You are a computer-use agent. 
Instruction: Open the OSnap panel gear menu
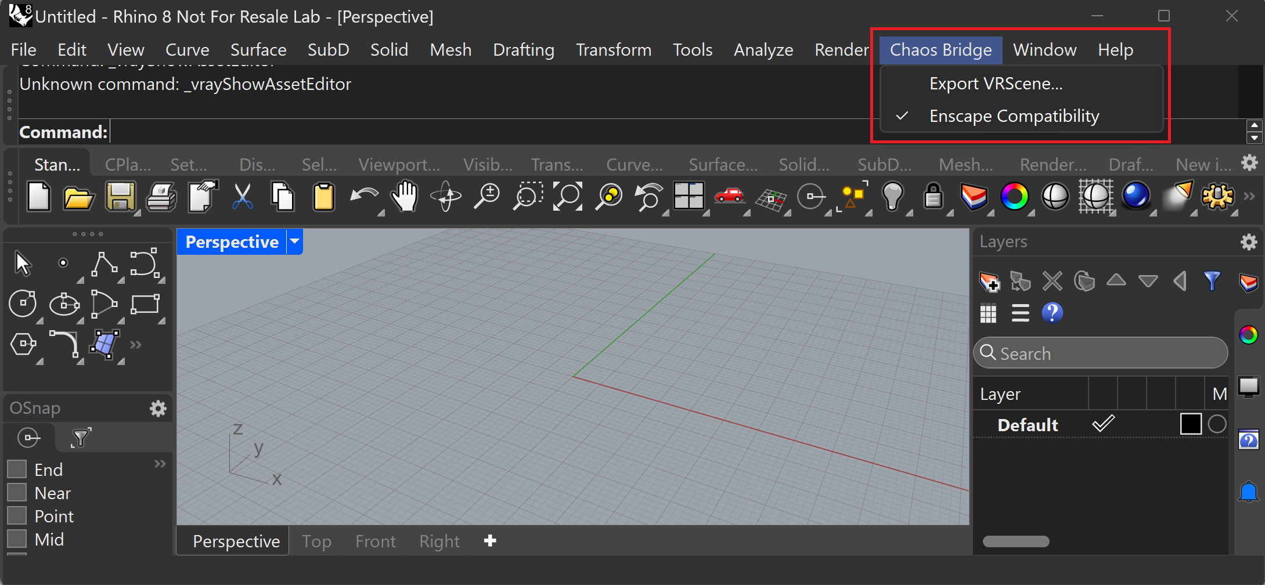click(158, 409)
